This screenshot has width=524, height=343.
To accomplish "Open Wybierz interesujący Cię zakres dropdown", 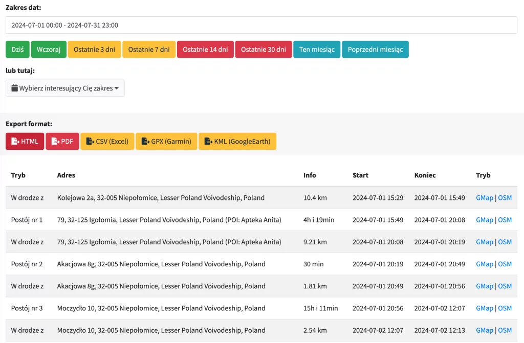I will coord(65,88).
